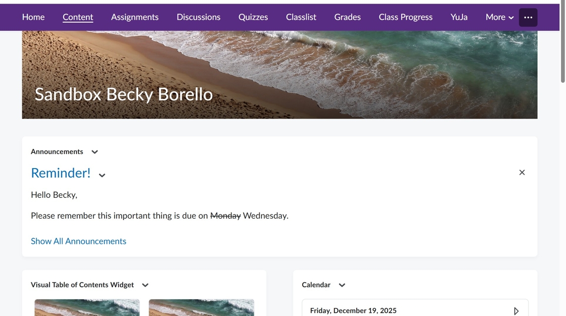Viewport: 566px width, 316px height.
Task: Open the Reminder! announcement title link
Action: (x=61, y=173)
